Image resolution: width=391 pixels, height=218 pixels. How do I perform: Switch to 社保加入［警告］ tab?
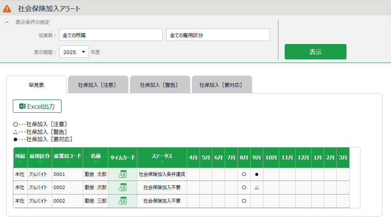[160, 85]
